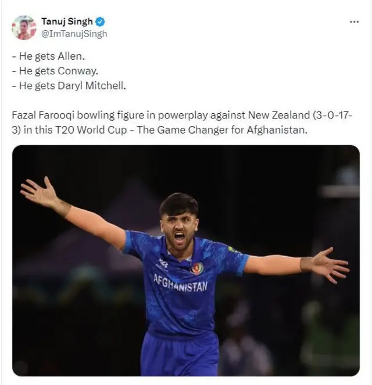Click the team crest on the jersey
The image size is (372, 385).
coord(196,268)
